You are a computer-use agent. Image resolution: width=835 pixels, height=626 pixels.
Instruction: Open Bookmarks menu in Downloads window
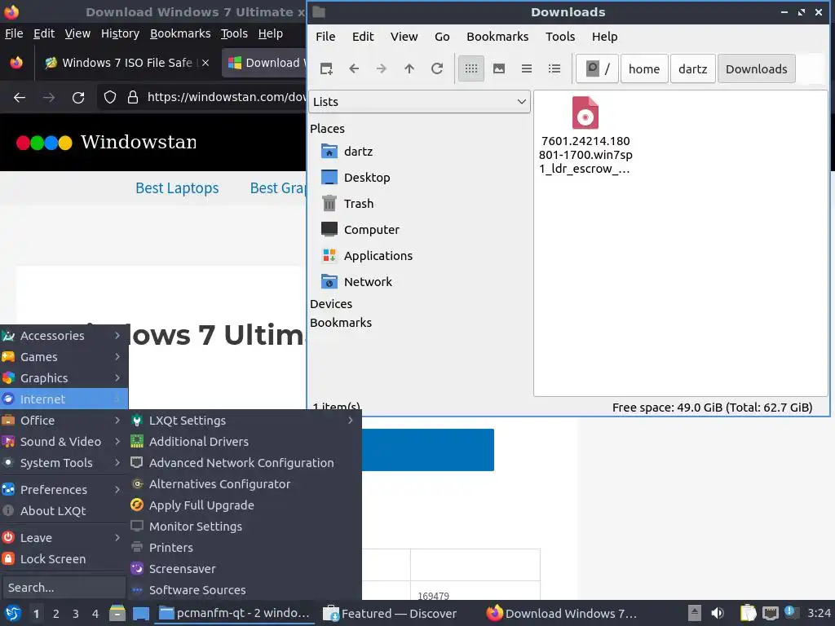coord(497,37)
